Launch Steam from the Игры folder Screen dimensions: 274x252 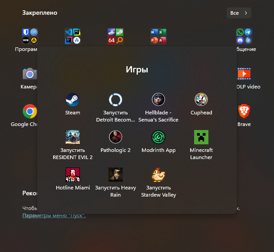tap(73, 100)
